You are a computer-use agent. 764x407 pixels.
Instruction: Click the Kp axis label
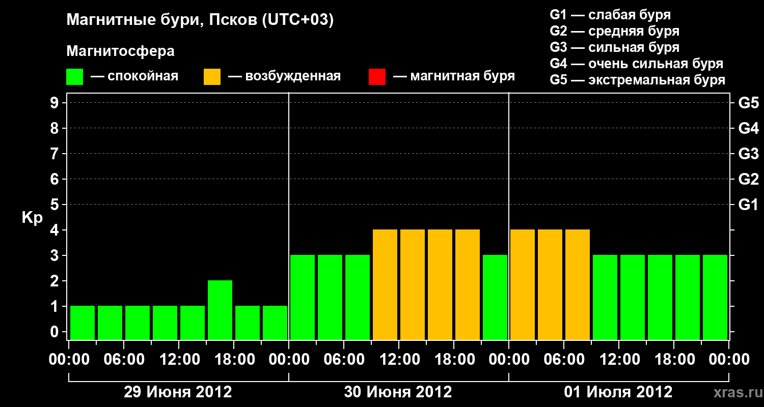pos(32,218)
